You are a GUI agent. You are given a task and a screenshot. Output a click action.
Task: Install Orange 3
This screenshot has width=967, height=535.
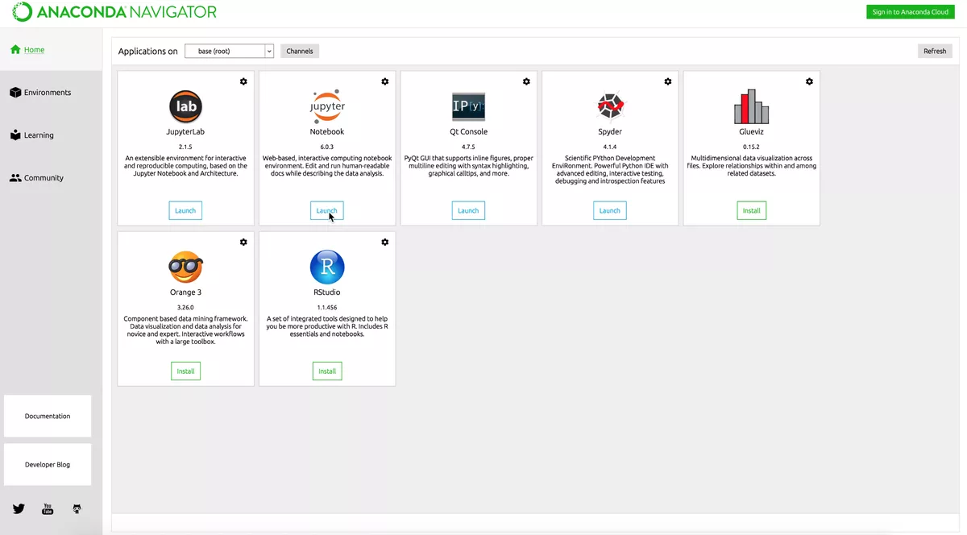click(185, 371)
